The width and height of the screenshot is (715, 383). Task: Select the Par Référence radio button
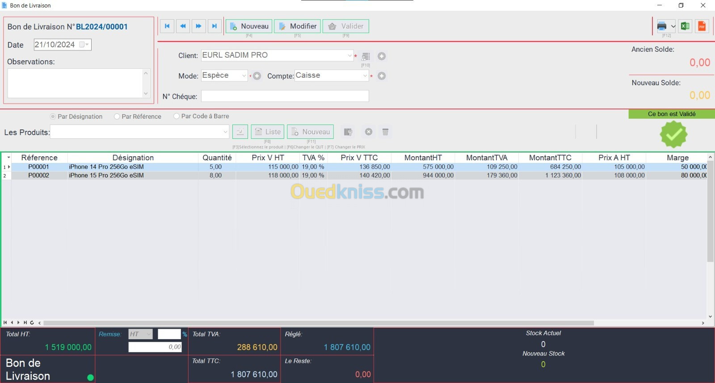(117, 117)
